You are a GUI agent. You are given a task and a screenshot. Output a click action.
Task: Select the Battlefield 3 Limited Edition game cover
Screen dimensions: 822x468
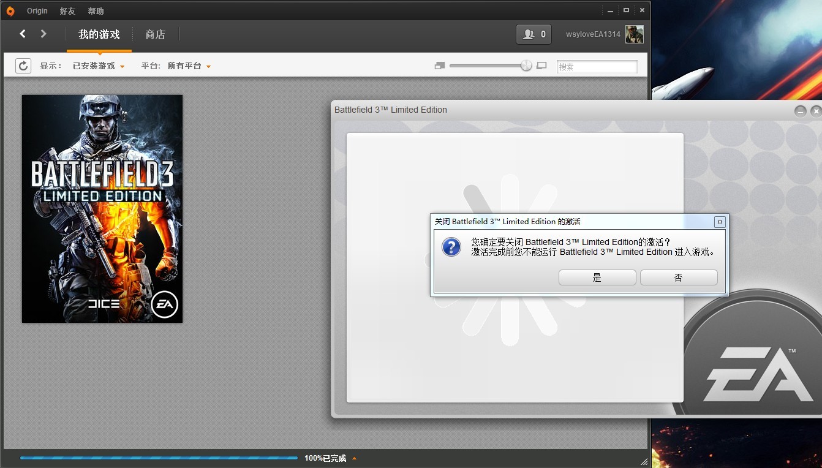(102, 209)
